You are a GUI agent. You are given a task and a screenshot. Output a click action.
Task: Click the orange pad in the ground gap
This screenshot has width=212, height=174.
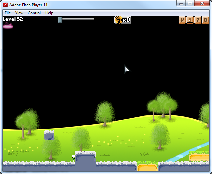click(x=147, y=168)
